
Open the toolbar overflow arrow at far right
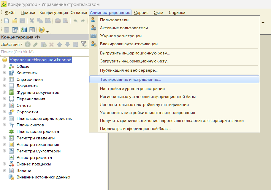coord(263,23)
